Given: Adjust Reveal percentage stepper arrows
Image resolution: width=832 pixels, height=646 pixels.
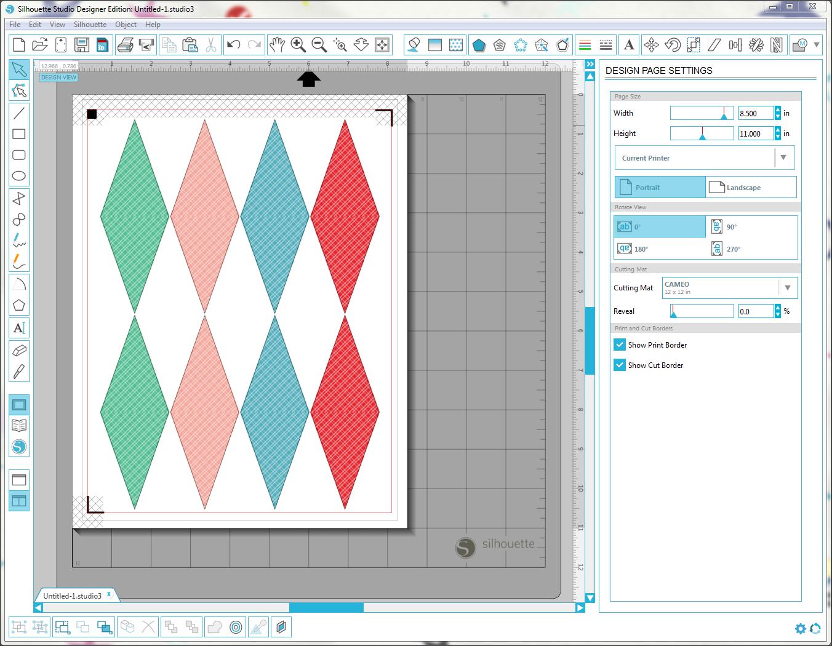Looking at the screenshot, I should [x=778, y=311].
